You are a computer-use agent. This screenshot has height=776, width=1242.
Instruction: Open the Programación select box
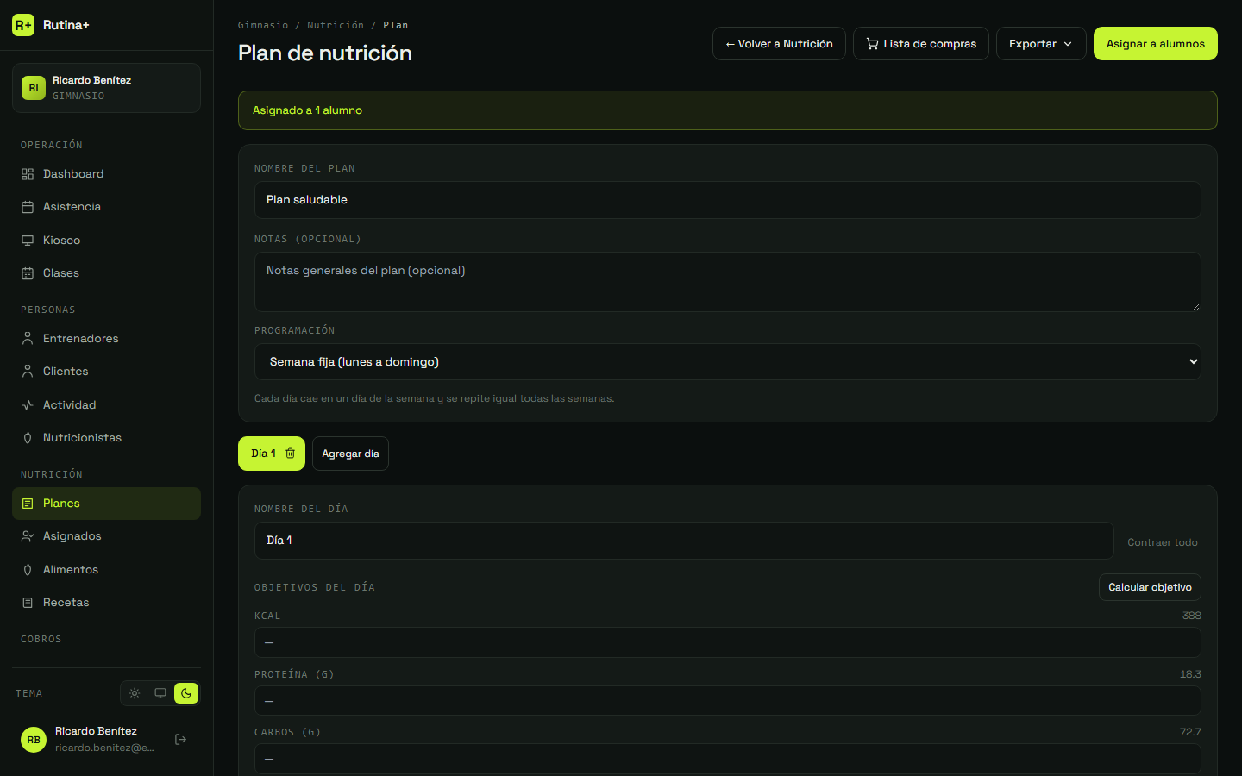[728, 362]
